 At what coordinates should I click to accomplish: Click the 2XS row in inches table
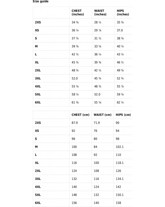tap(82, 22)
